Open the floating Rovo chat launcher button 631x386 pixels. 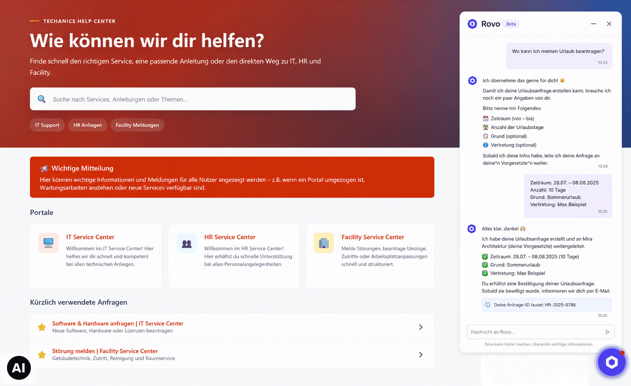coord(611,362)
